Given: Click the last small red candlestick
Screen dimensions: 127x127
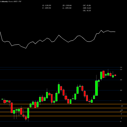Looking at the screenshot, I should click(x=115, y=75).
